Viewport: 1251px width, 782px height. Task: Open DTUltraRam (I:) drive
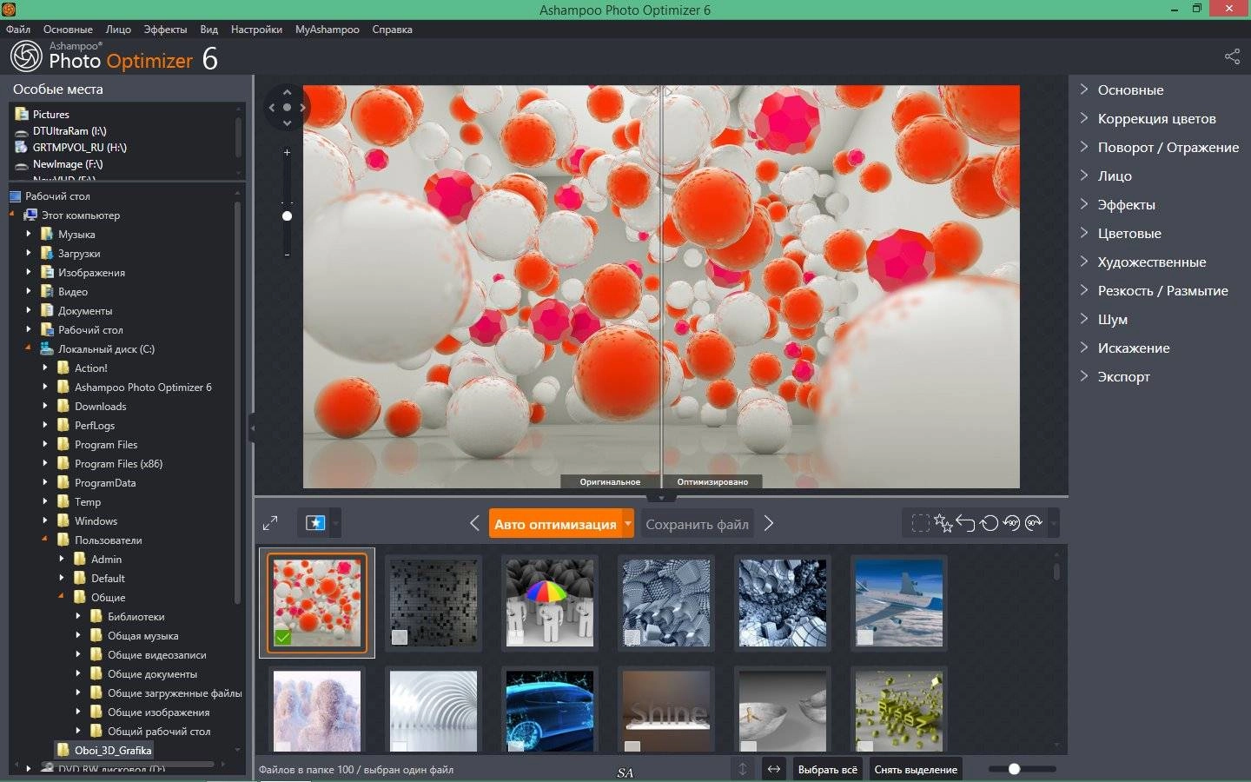pyautogui.click(x=69, y=131)
